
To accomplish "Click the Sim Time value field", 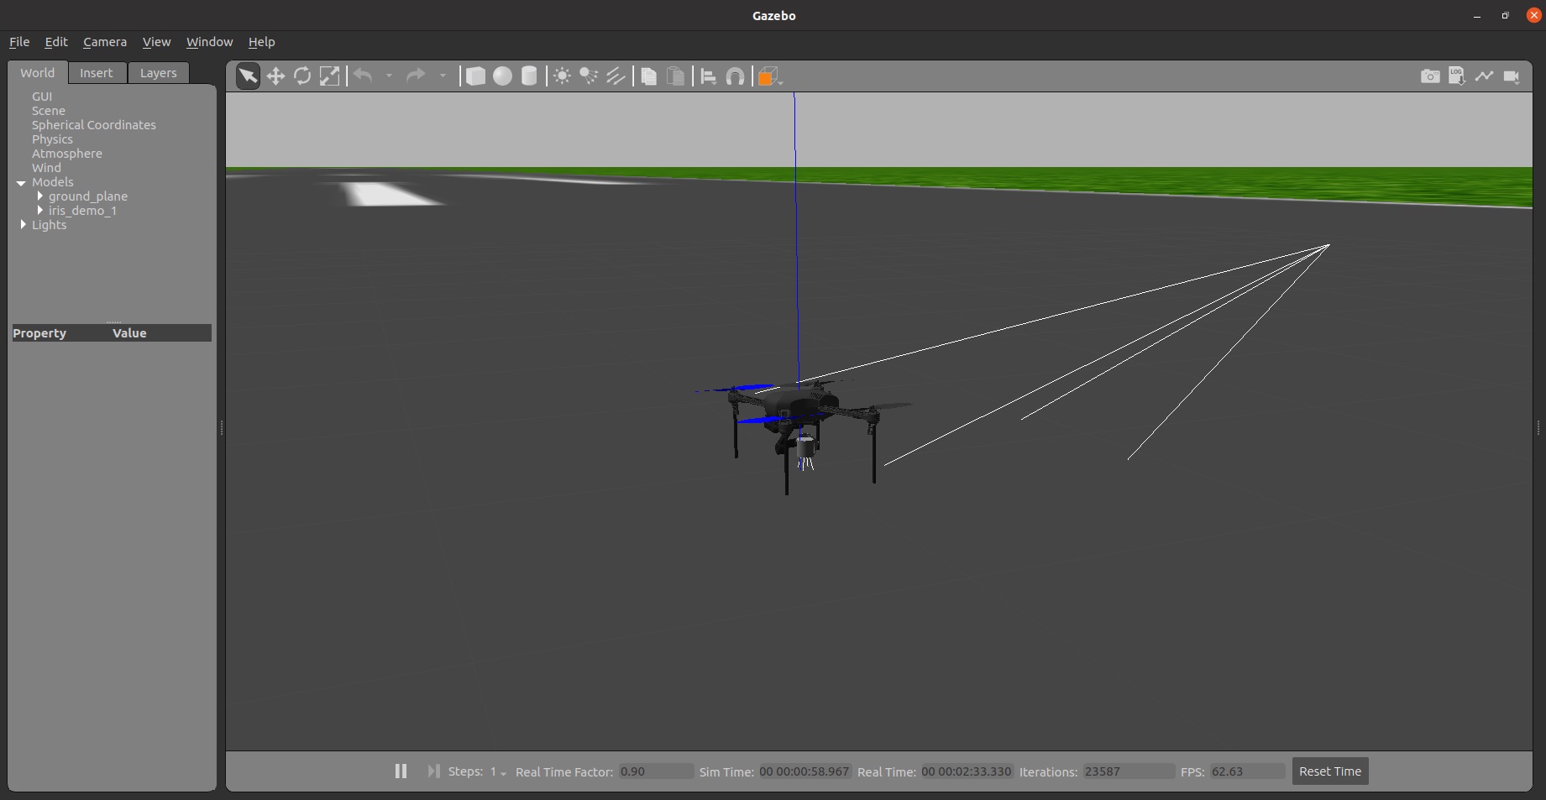I will click(804, 771).
